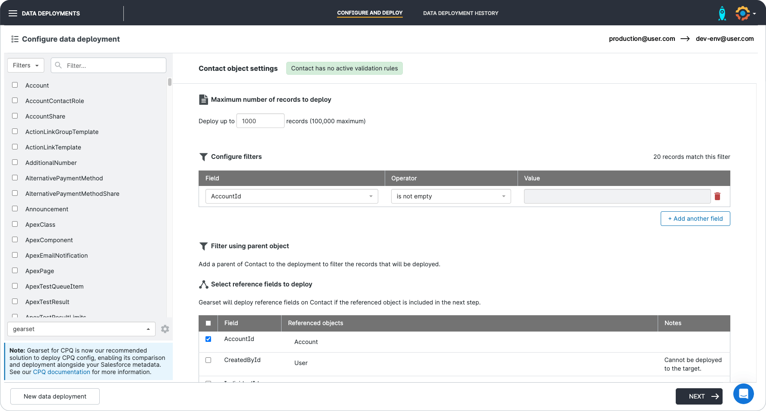Click the funnel icon beside Configure filters

click(x=203, y=157)
